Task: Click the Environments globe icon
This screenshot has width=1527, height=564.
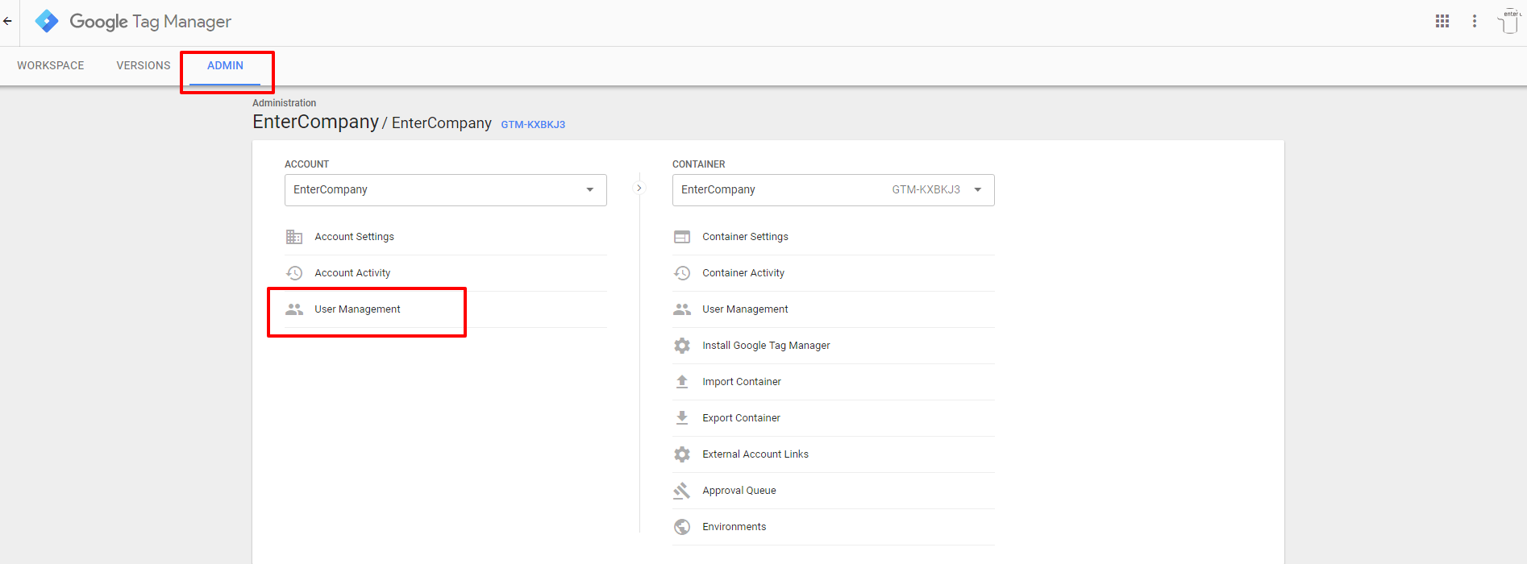Action: tap(682, 527)
